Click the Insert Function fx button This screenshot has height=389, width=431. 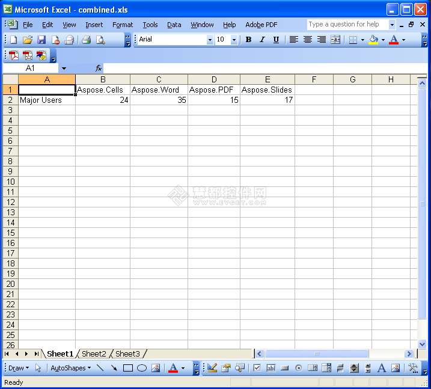pos(99,69)
